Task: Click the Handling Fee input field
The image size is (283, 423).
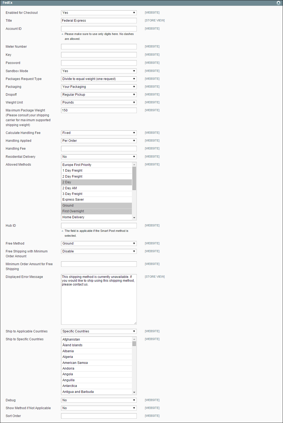Action: [x=99, y=149]
